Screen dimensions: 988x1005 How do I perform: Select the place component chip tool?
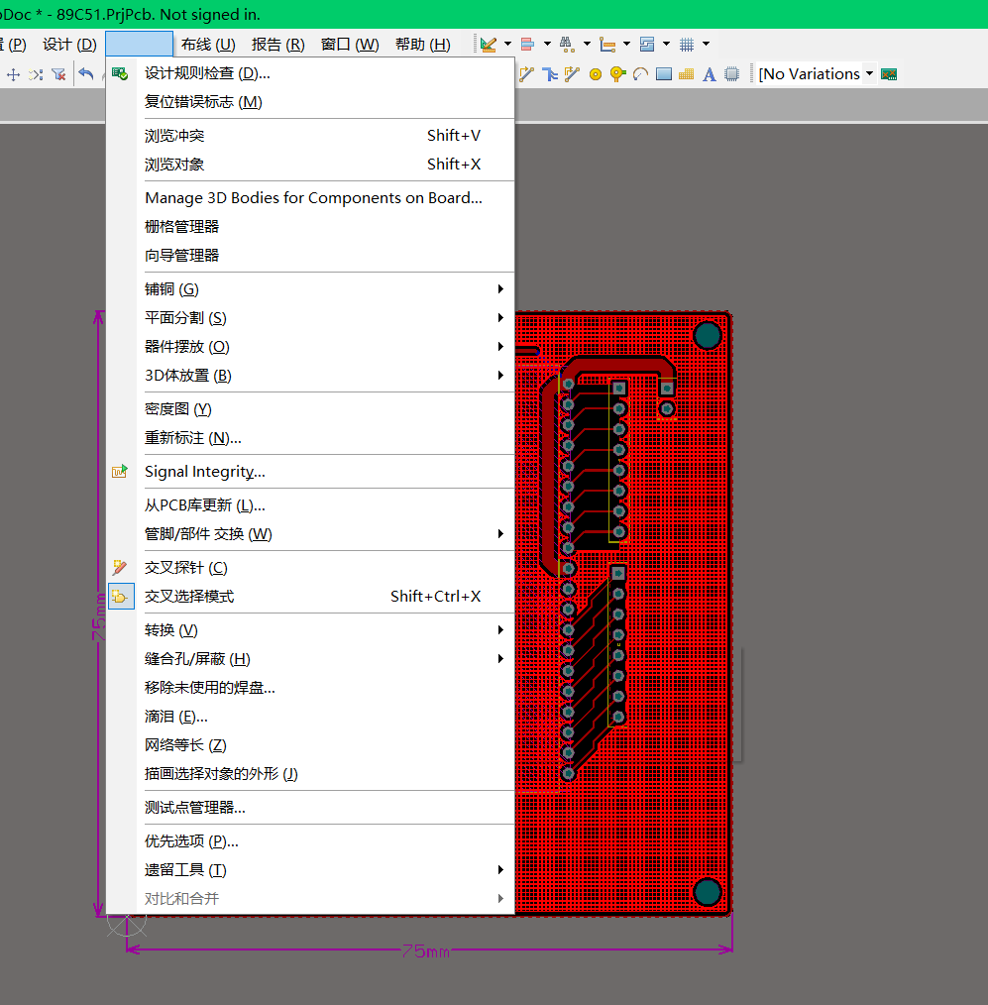pyautogui.click(x=731, y=74)
